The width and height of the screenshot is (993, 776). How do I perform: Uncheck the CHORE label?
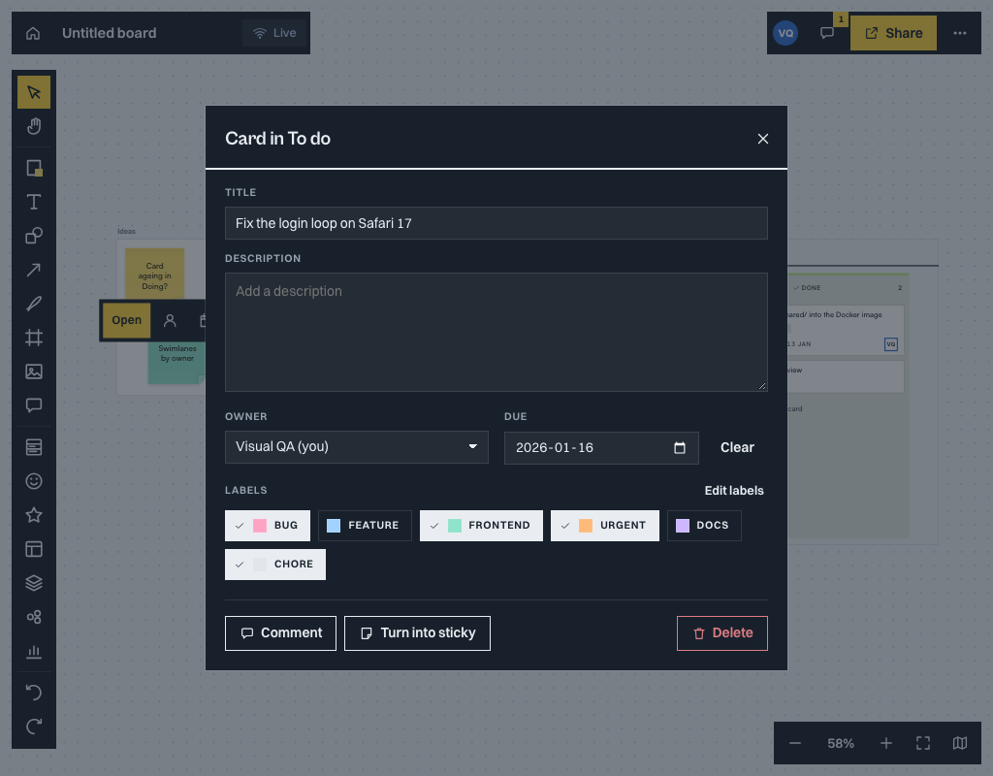(274, 565)
